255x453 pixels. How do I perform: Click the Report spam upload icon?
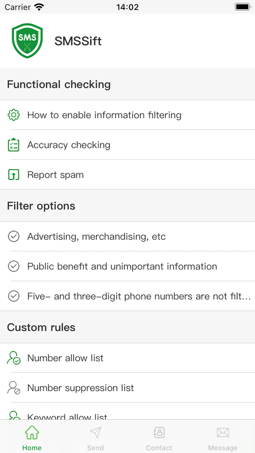[13, 175]
